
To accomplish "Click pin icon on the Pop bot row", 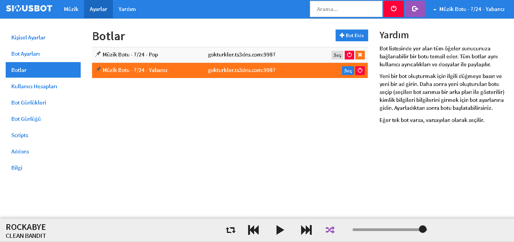I will pyautogui.click(x=98, y=55).
